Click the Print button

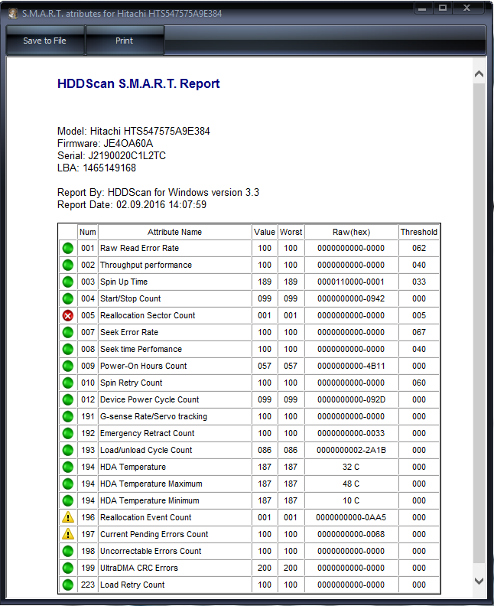(x=125, y=41)
